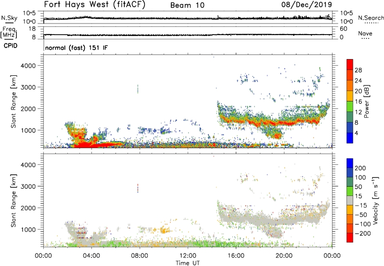384x266 pixels.
Task: Click the 'Time UT' axis title
Action: tap(188, 263)
